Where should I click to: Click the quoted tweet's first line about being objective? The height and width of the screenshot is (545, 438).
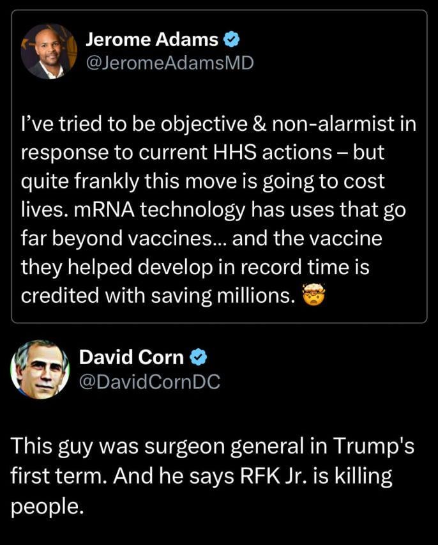coord(218,124)
